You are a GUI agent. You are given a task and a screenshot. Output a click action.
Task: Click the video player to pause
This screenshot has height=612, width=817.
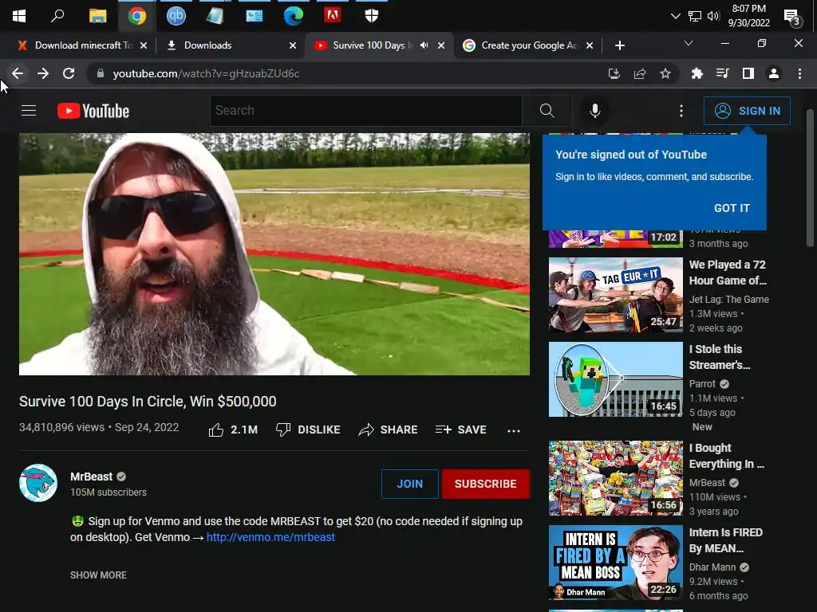(274, 254)
